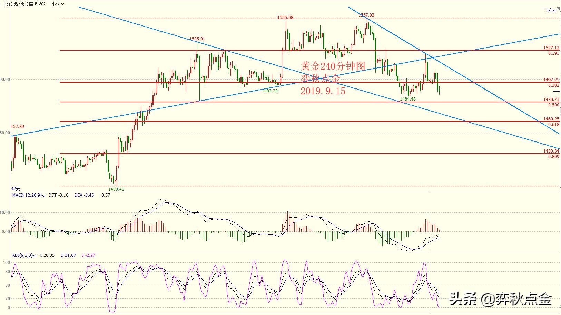Click the 1492.20 low price label

(x=270, y=91)
